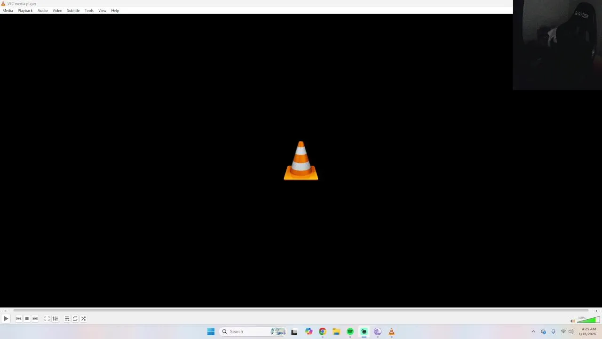Open the Playback menu
This screenshot has width=602, height=339.
[x=25, y=10]
